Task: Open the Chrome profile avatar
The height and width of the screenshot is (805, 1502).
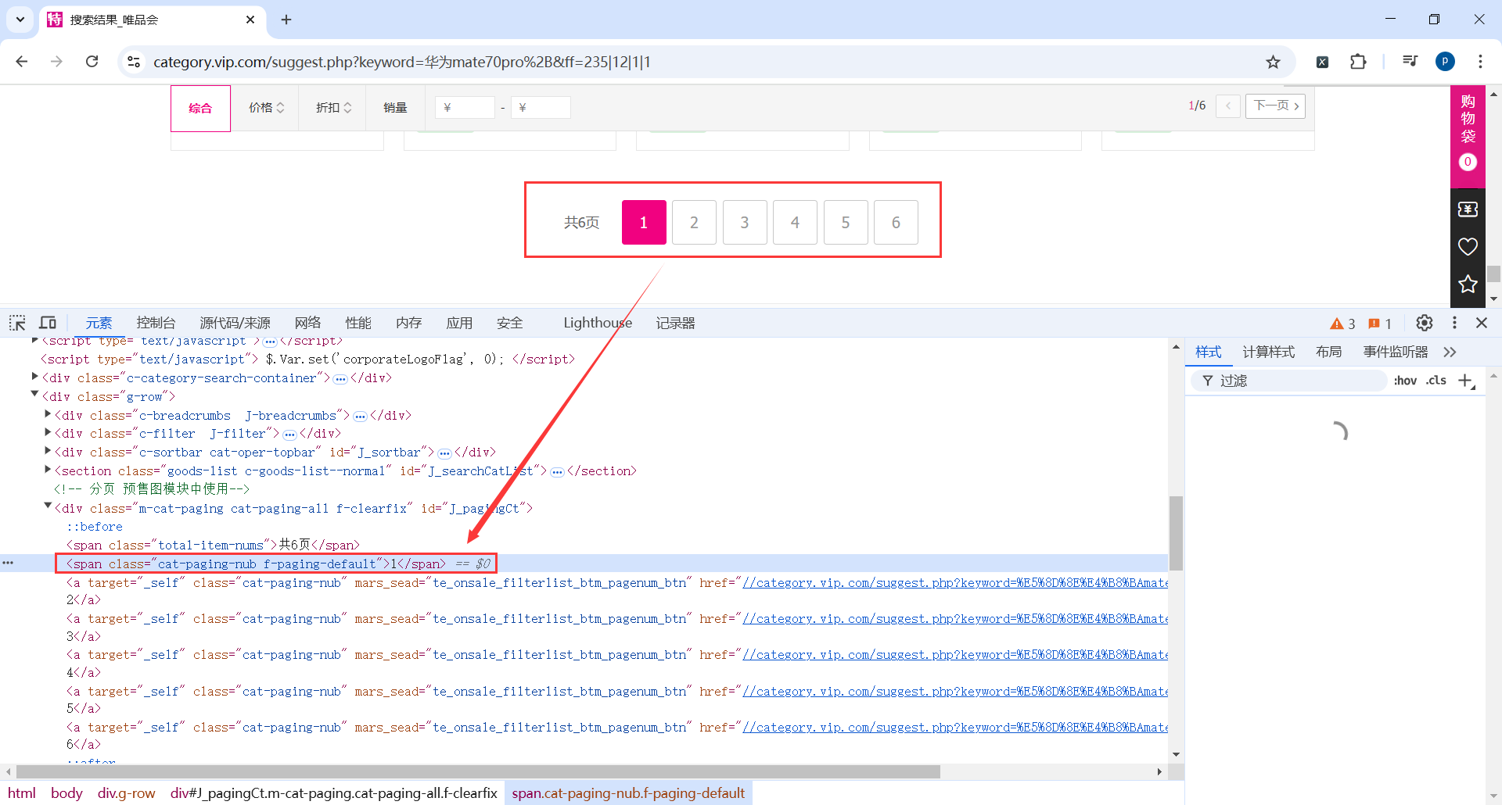Action: pos(1445,62)
